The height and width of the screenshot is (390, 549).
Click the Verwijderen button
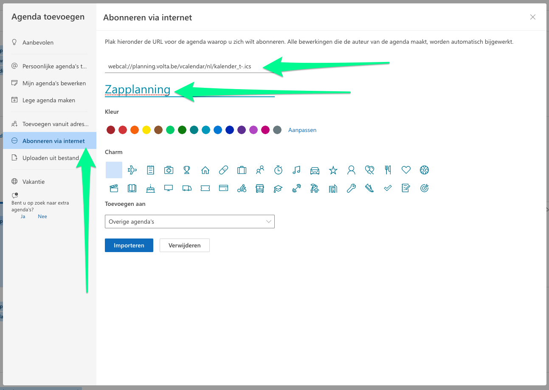185,245
